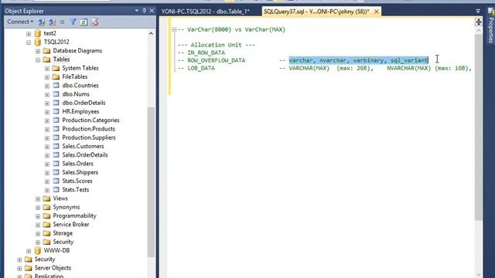Screen dimensions: 495x278
Task: Expand the Programmability node
Action: coord(38,216)
